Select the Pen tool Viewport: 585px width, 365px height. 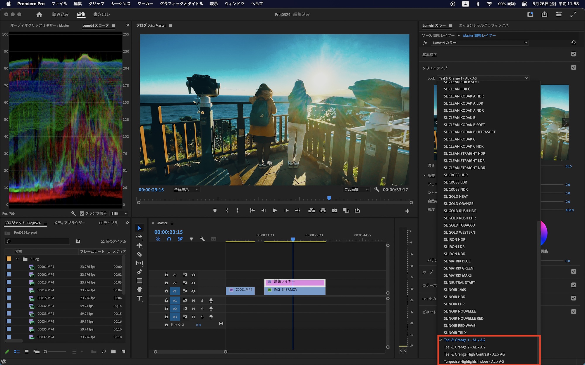pos(140,272)
